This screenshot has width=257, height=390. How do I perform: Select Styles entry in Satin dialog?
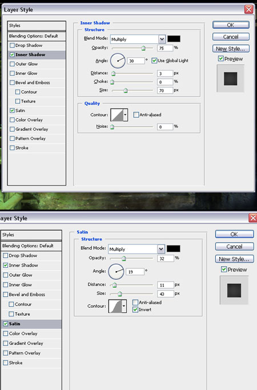pyautogui.click(x=31, y=235)
